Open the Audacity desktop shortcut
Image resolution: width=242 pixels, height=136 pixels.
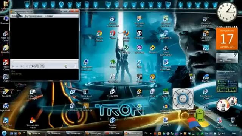click(166, 109)
